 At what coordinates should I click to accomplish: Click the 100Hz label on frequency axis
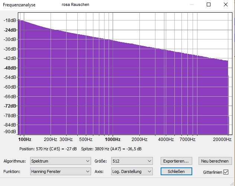(25, 139)
